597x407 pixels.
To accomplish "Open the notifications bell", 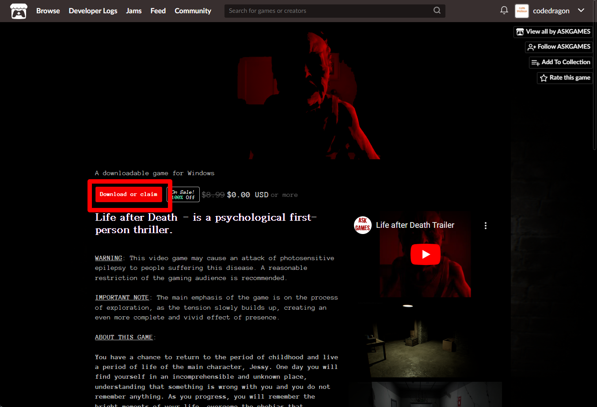I will 504,10.
